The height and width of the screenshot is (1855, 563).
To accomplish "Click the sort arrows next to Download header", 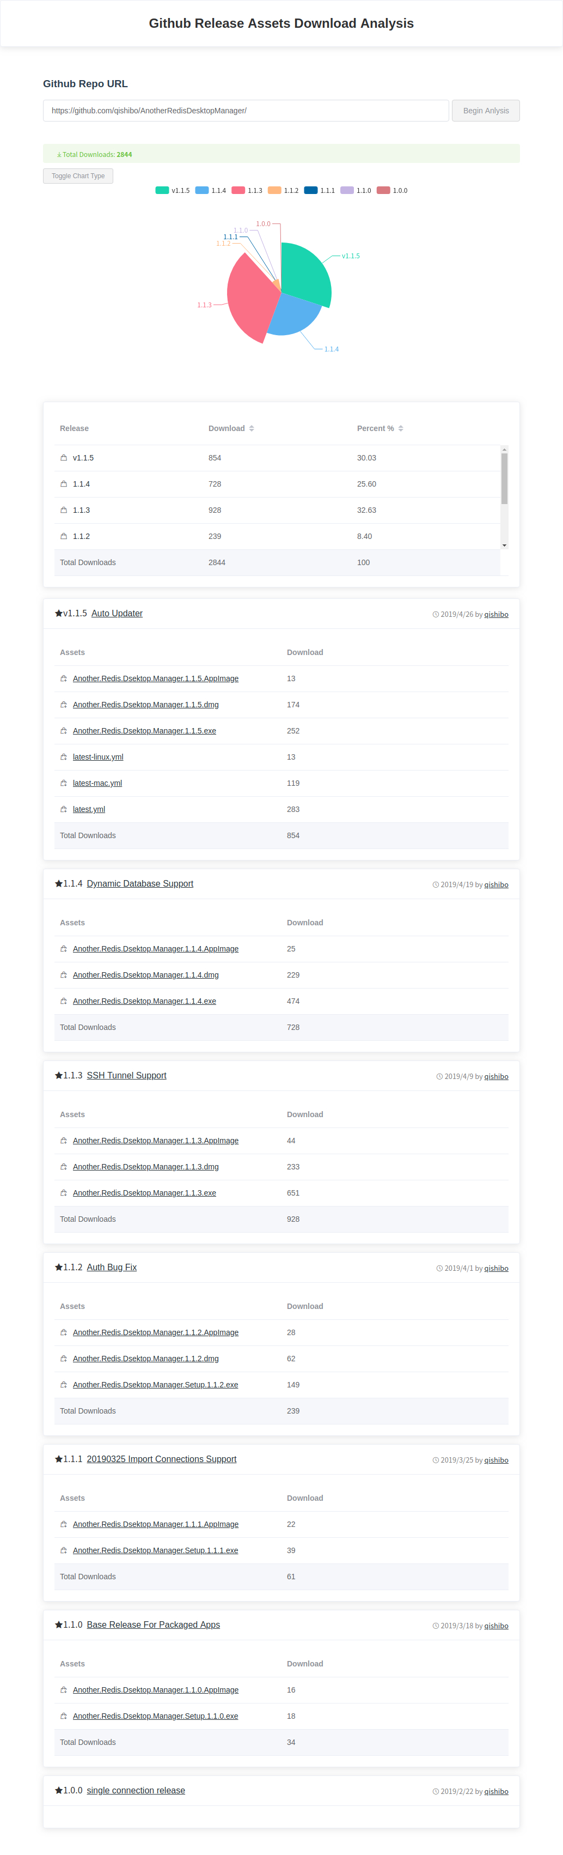I will point(251,428).
